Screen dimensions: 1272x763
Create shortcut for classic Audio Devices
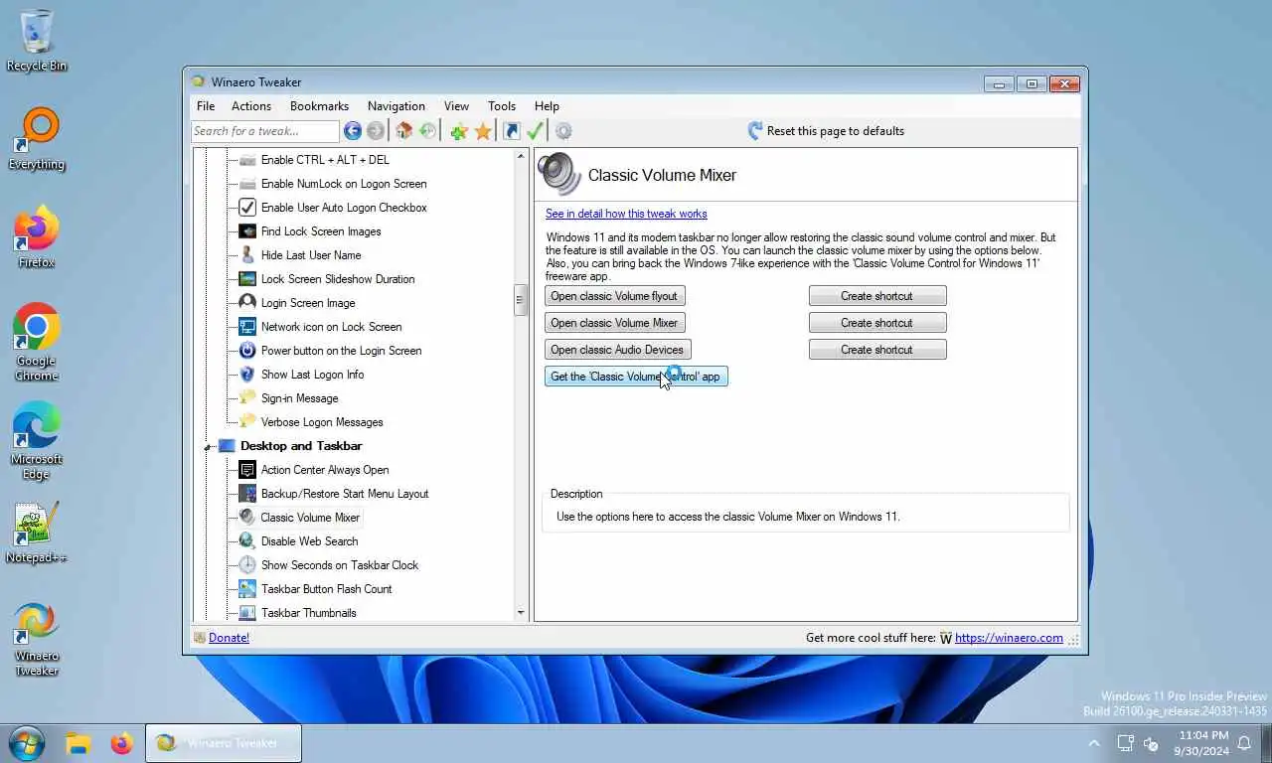(x=877, y=350)
